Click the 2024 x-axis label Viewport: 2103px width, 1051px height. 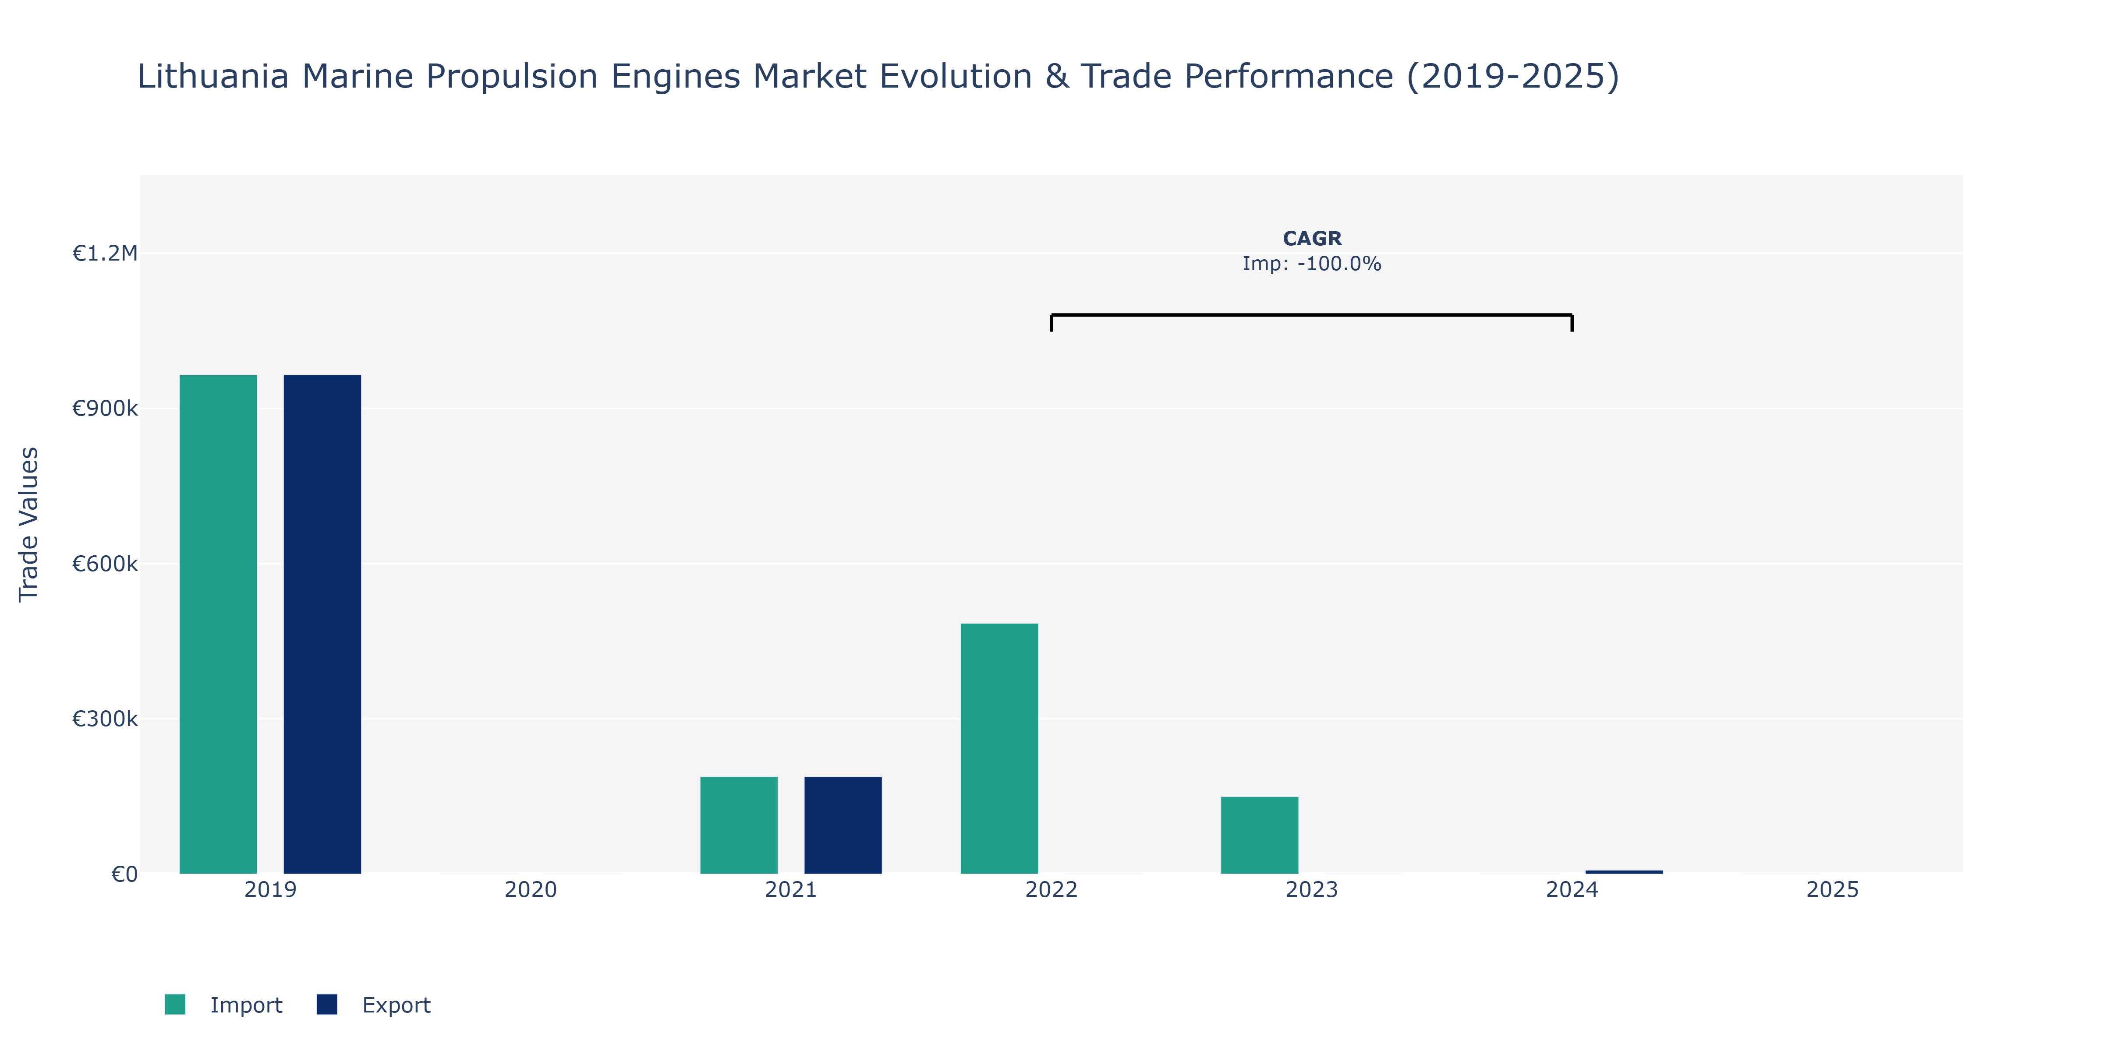[x=1572, y=889]
